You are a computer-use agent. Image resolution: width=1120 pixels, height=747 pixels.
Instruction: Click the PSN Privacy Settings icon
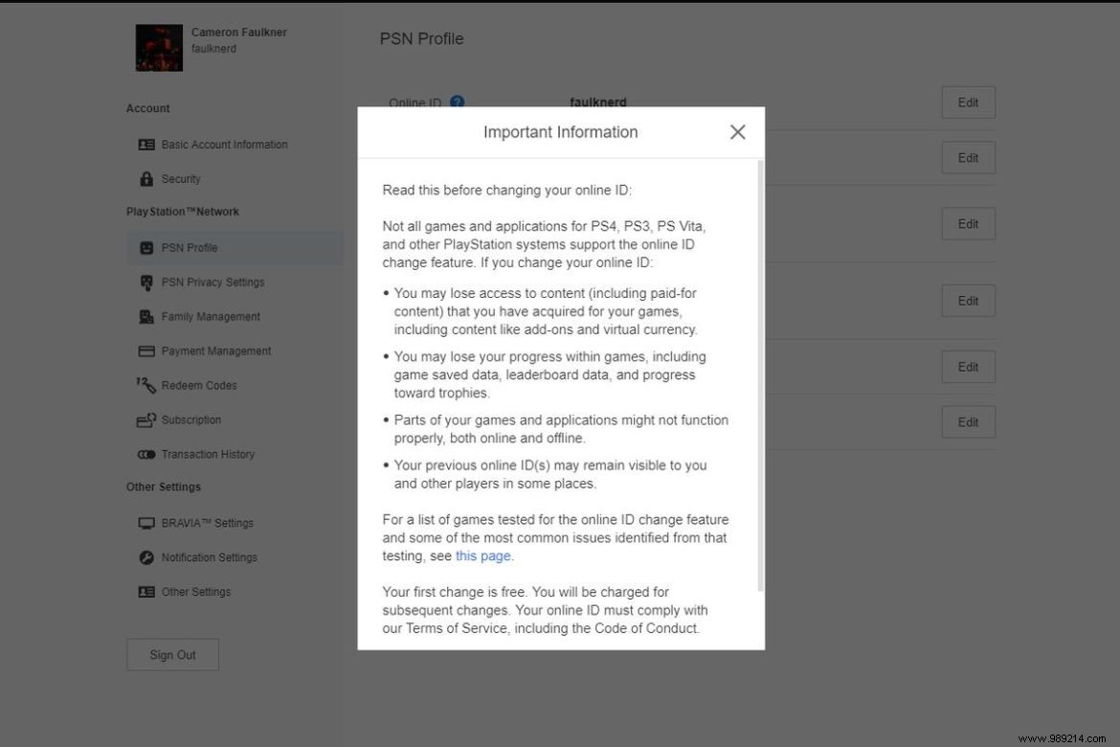coord(146,282)
